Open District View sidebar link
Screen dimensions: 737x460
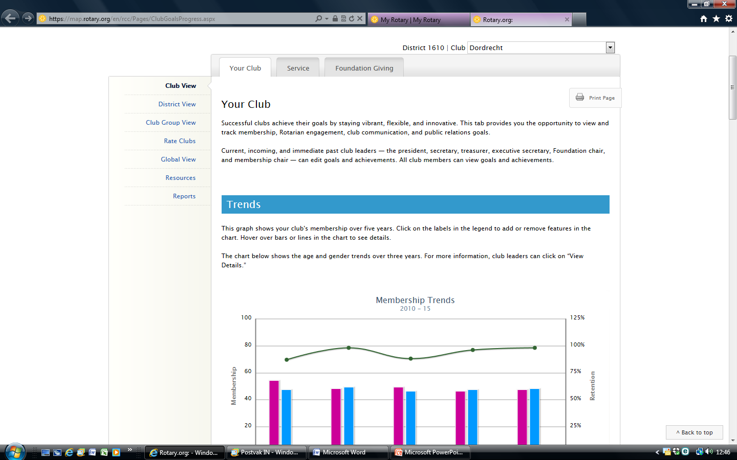click(x=177, y=104)
